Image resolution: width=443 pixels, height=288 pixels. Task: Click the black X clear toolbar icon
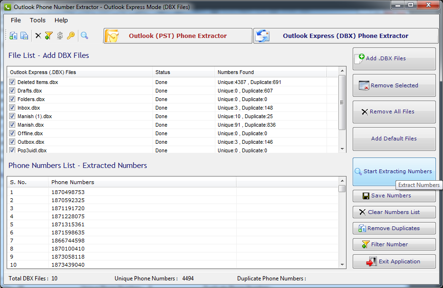(x=38, y=36)
